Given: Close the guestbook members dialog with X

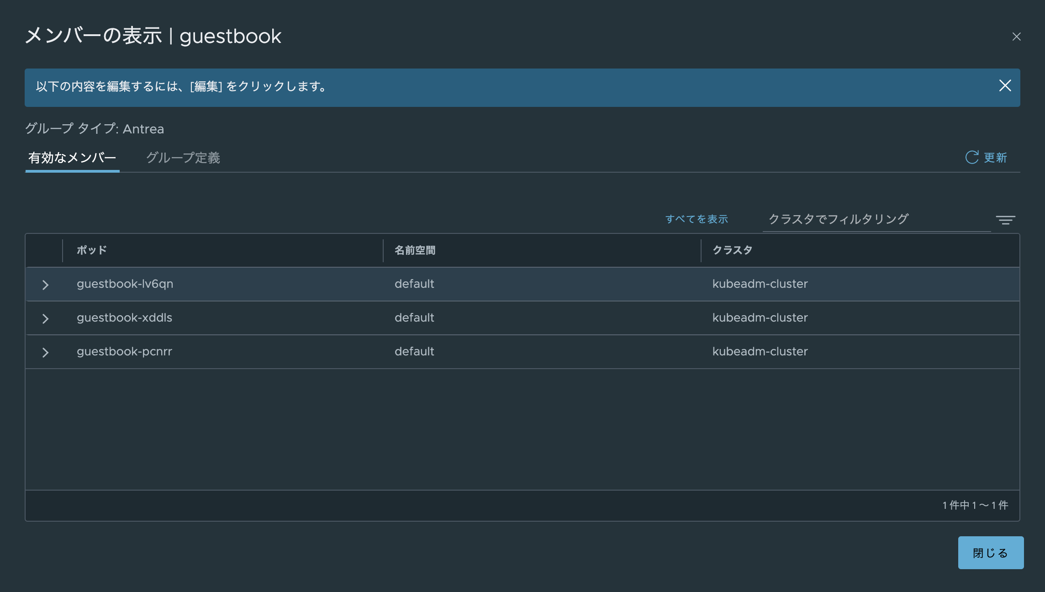Looking at the screenshot, I should point(1016,37).
